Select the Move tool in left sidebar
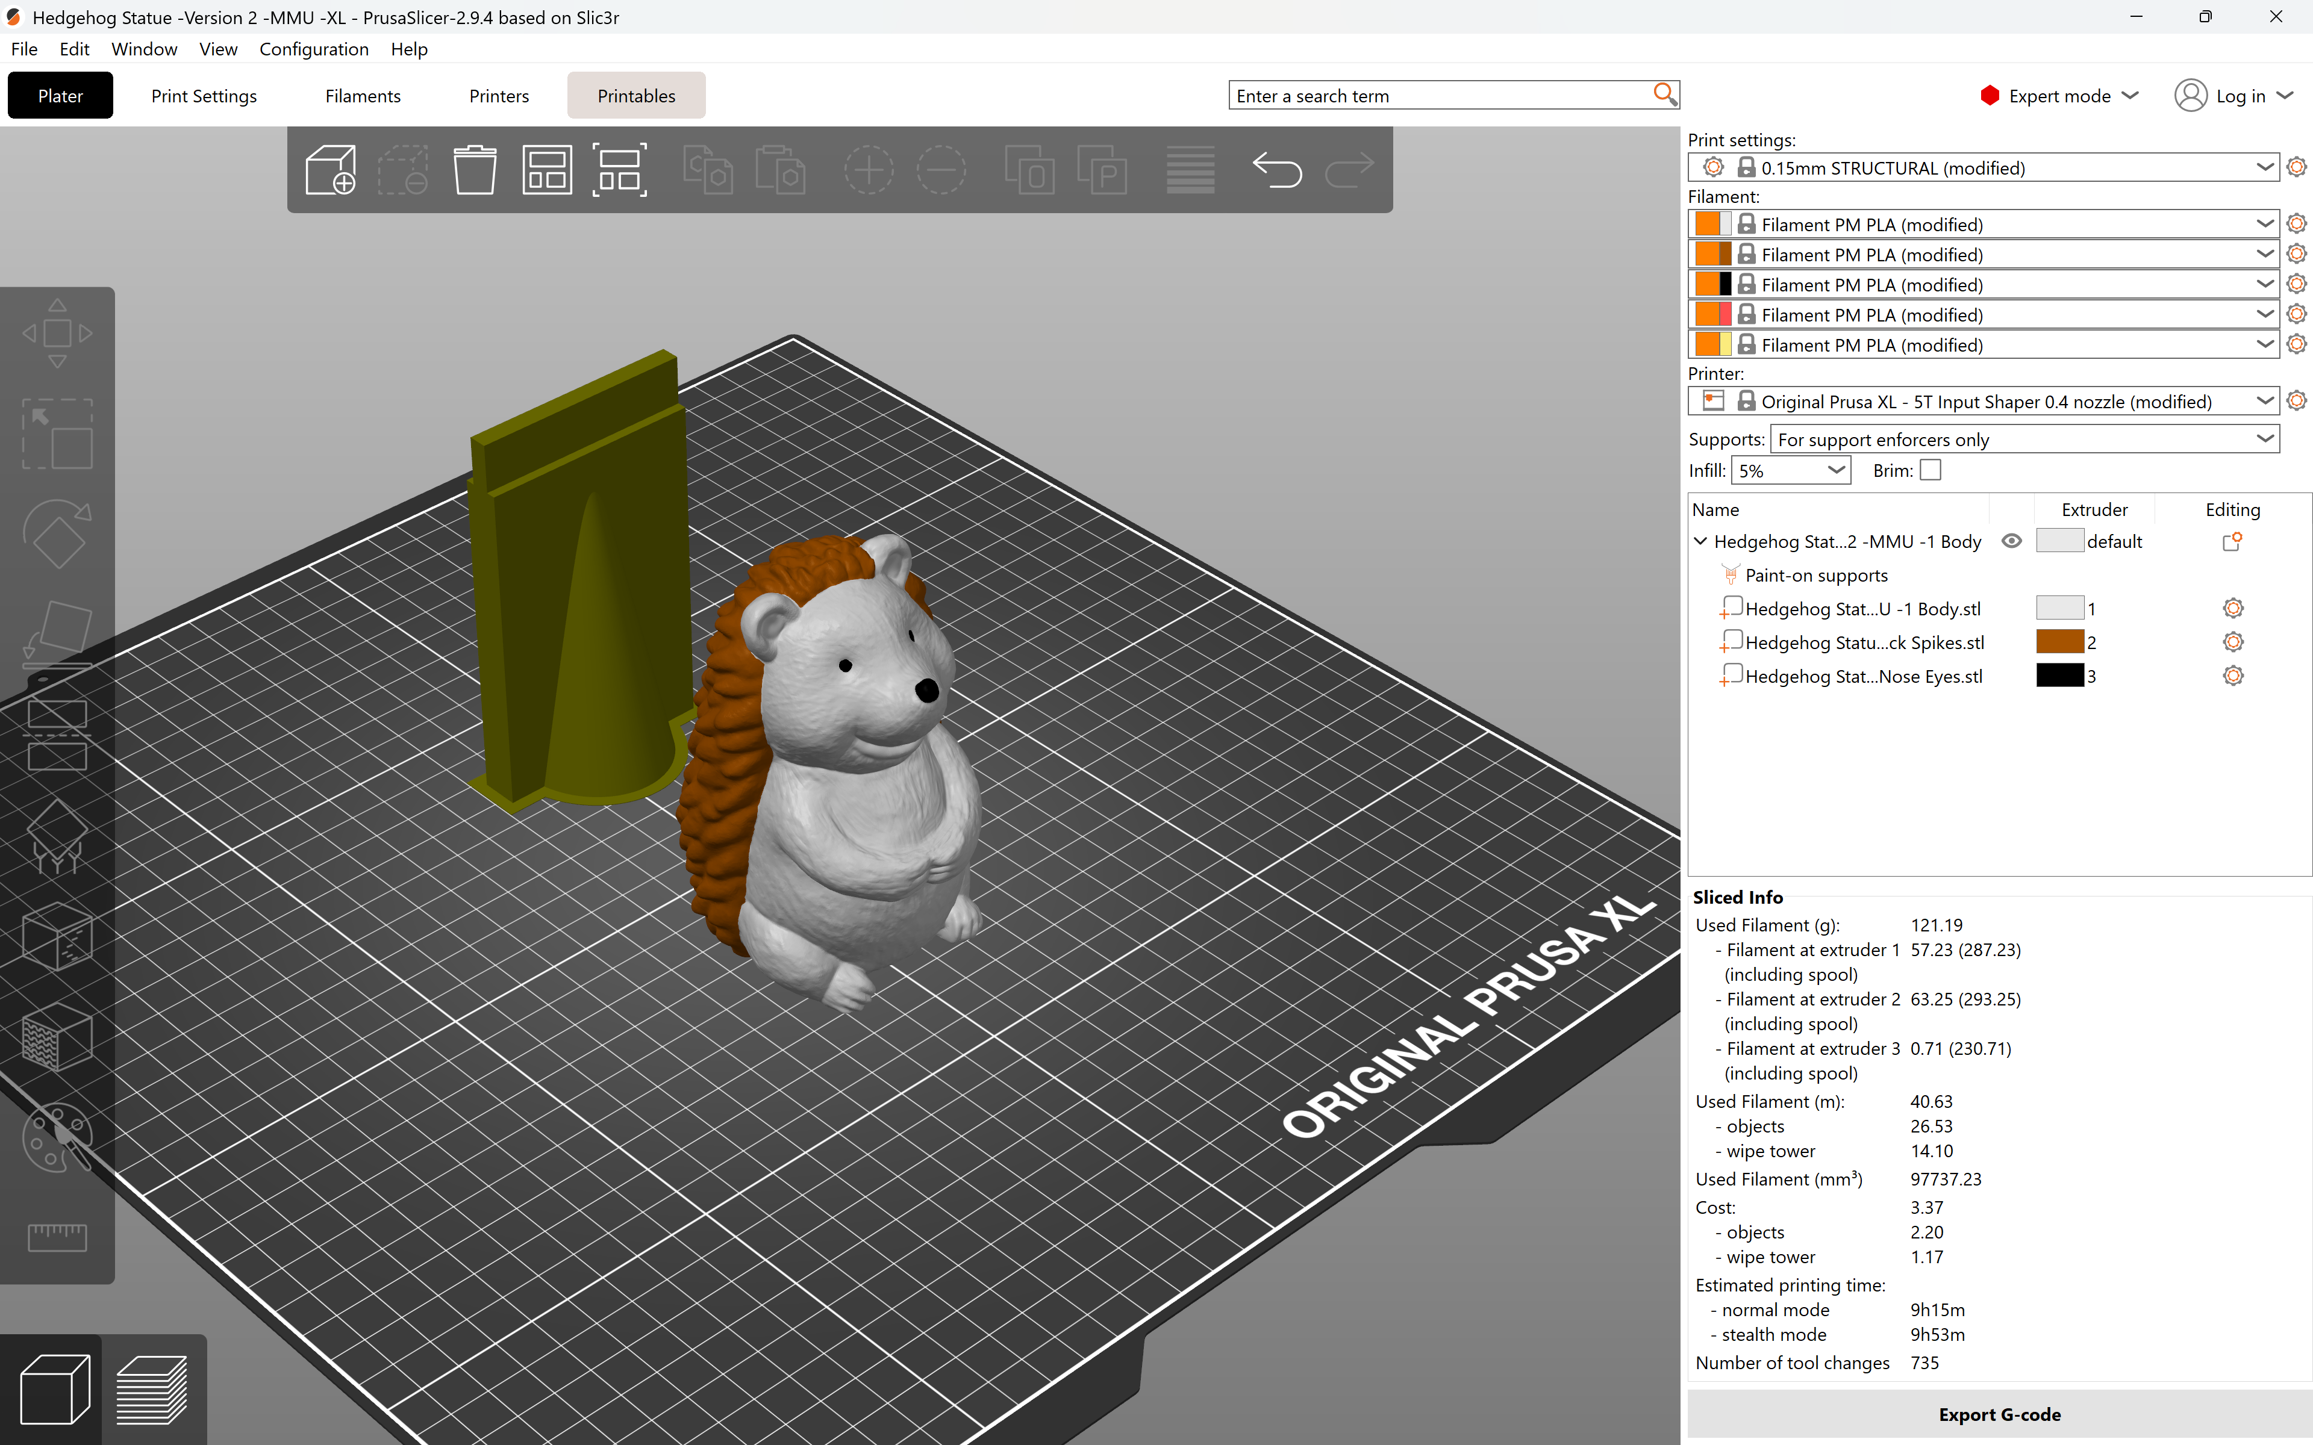 click(x=57, y=334)
